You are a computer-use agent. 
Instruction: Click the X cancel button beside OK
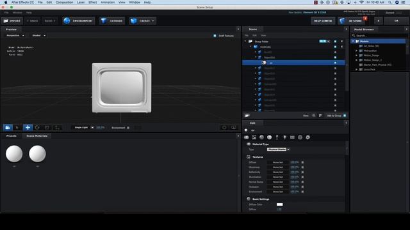click(378, 20)
